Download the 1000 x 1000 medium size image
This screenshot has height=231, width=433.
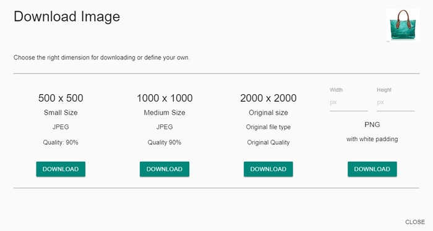165,169
